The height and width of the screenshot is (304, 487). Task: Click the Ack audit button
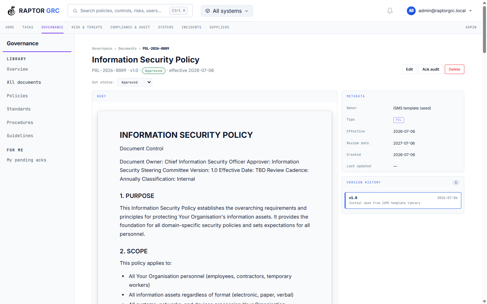431,69
